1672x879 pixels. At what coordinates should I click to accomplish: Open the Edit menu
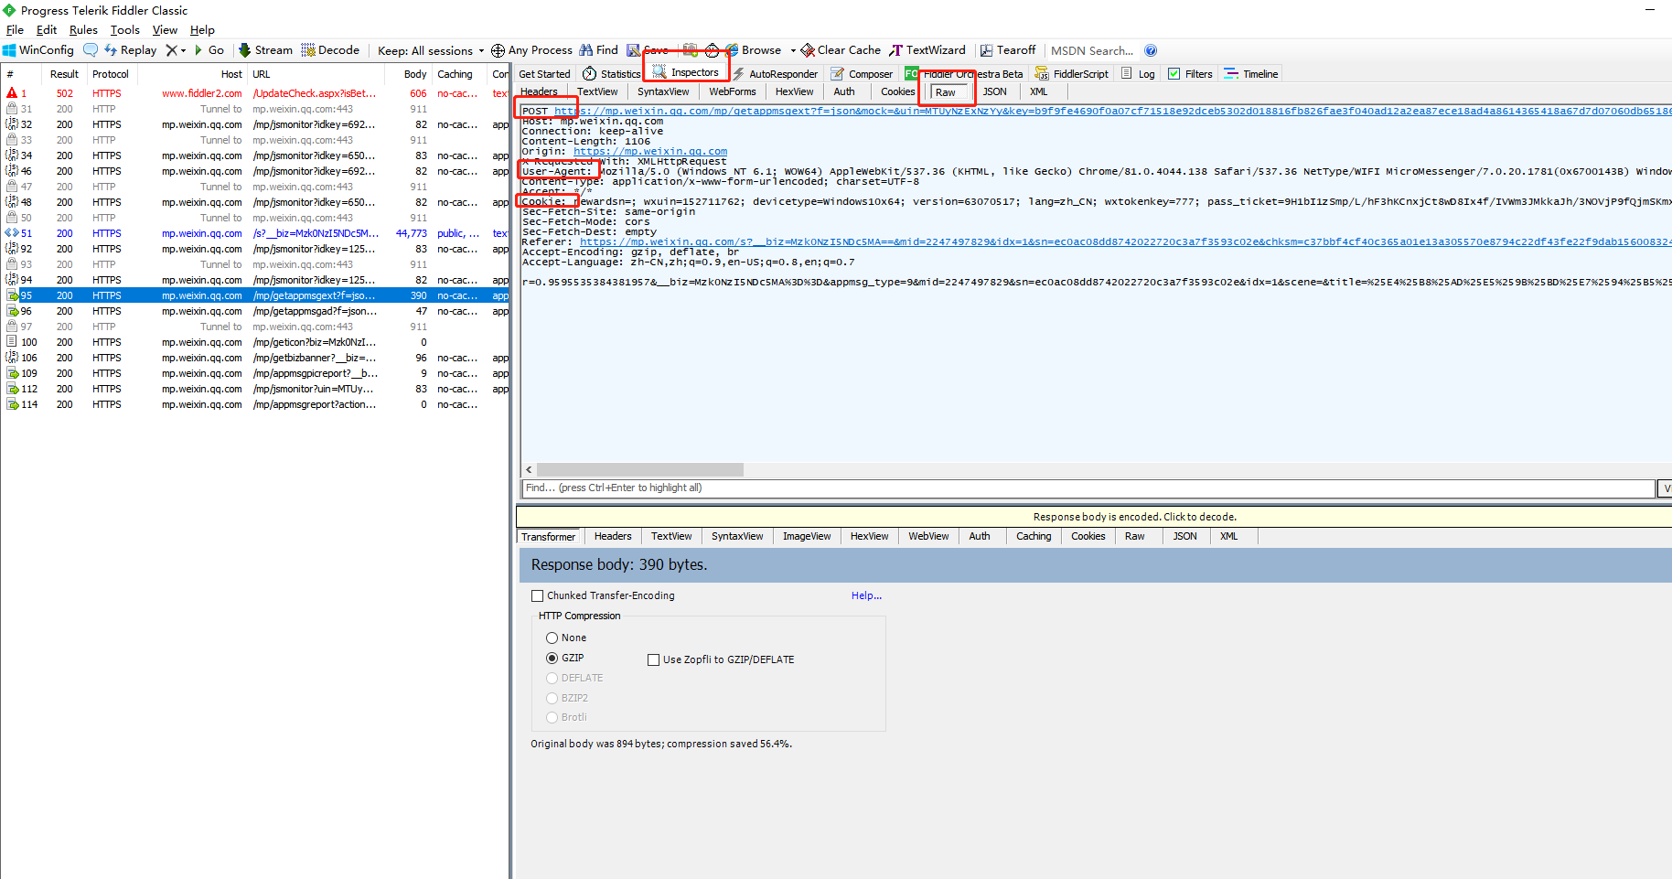point(47,30)
